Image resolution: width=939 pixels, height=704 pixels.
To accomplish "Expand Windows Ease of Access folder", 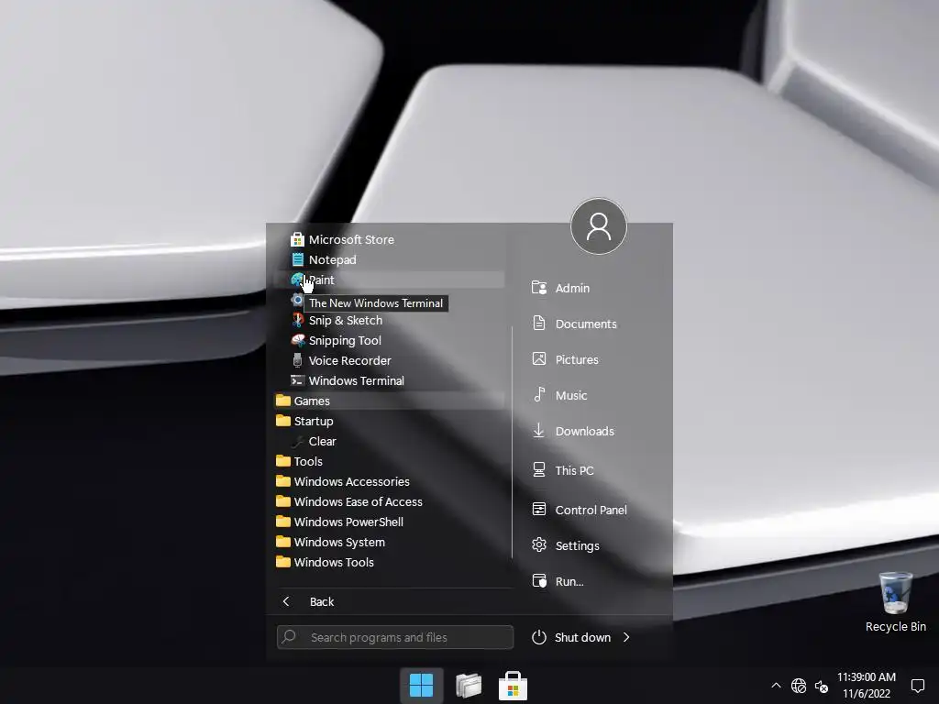I will click(389, 501).
